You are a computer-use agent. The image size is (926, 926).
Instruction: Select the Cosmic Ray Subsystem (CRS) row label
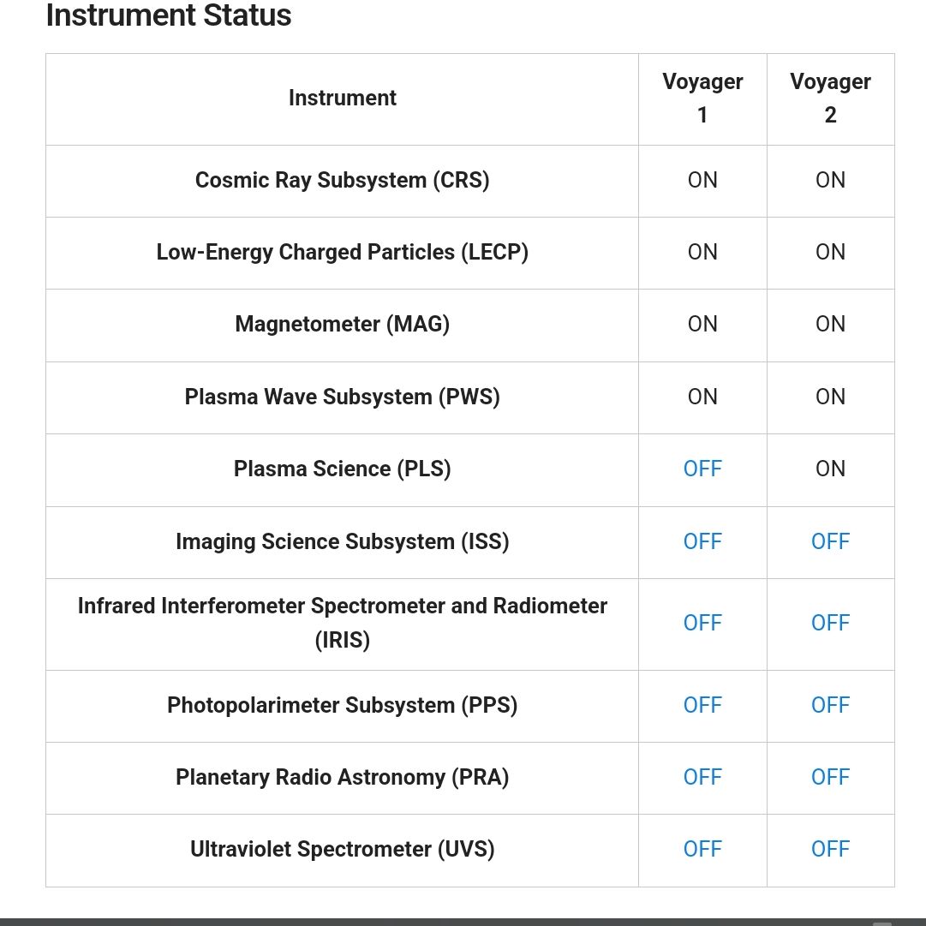(x=343, y=180)
